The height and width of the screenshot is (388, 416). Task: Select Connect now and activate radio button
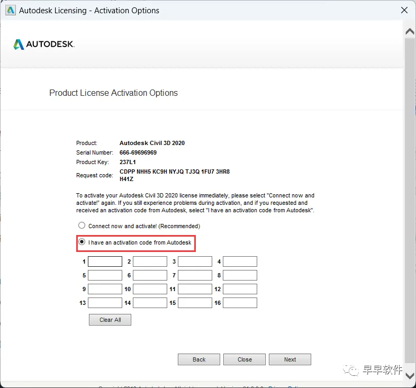tap(82, 225)
